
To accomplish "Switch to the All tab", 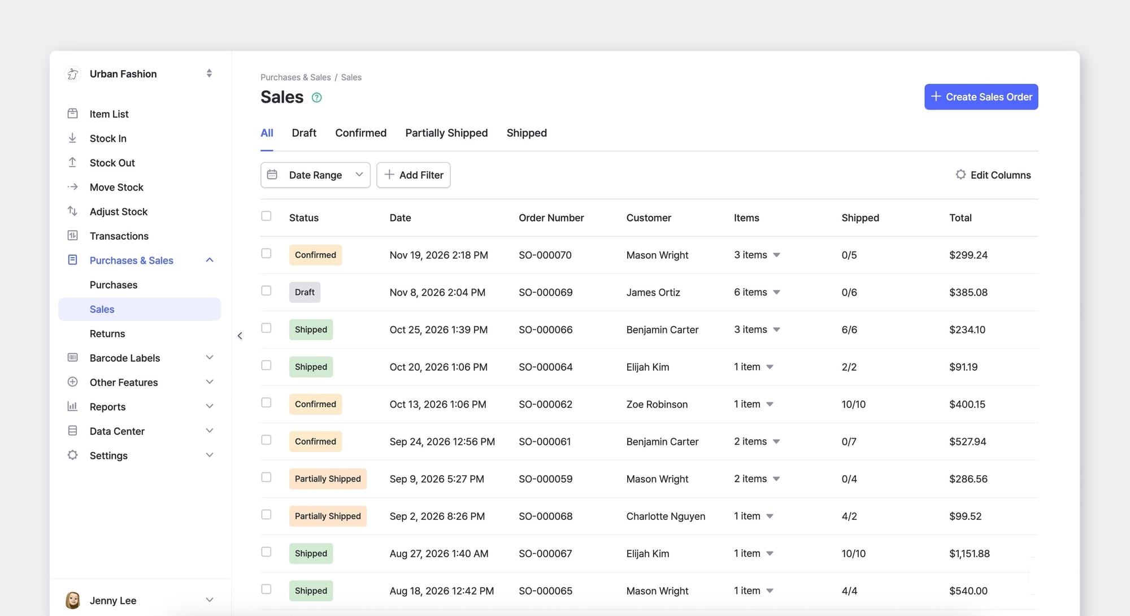I will [x=267, y=133].
